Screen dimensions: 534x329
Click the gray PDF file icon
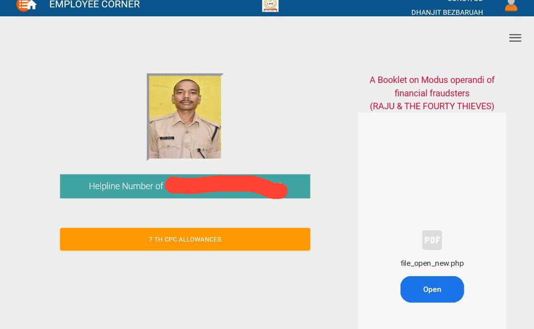coord(432,240)
